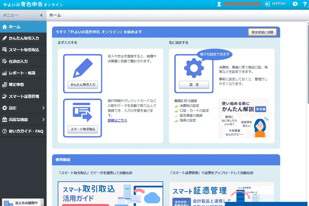Open the かんたん解説 設定編 banner
Image resolution: width=309 pixels, height=206 pixels.
point(244,118)
